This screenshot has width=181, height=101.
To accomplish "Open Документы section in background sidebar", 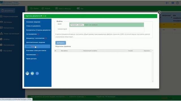I will click(x=8, y=11).
